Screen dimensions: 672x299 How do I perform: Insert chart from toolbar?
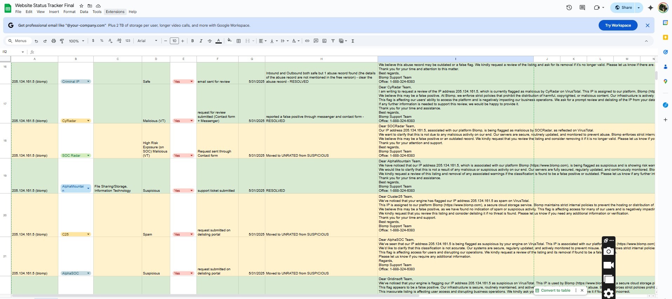(324, 41)
